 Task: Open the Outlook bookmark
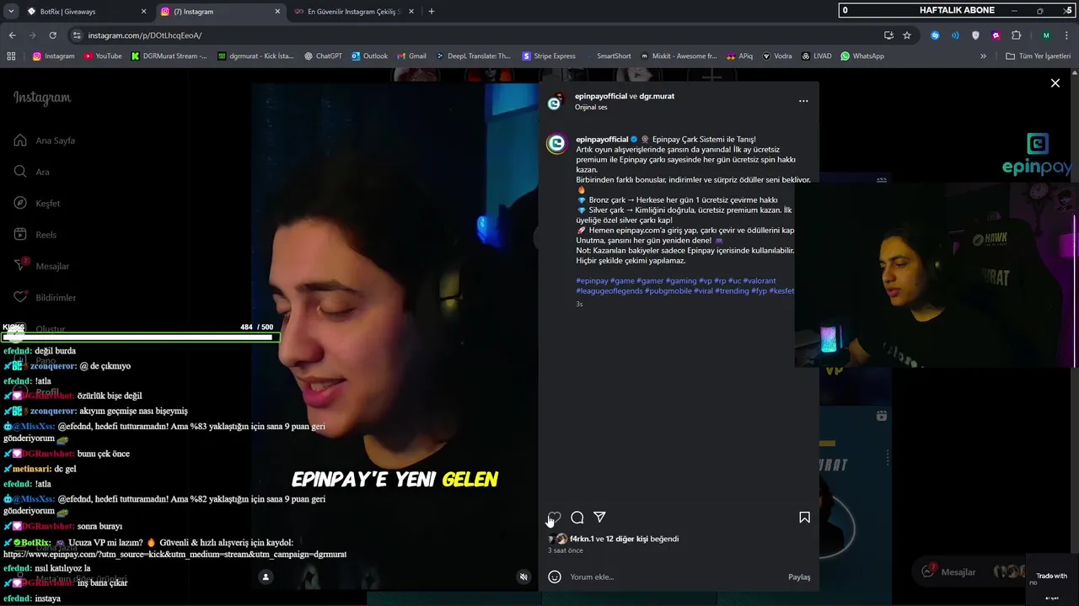tap(369, 56)
